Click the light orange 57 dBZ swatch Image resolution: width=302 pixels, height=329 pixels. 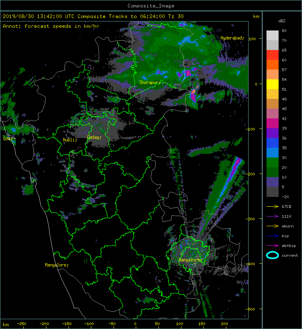pos(272,75)
